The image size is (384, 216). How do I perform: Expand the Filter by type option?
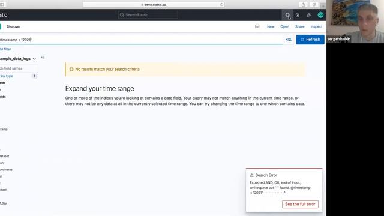[x=7, y=76]
